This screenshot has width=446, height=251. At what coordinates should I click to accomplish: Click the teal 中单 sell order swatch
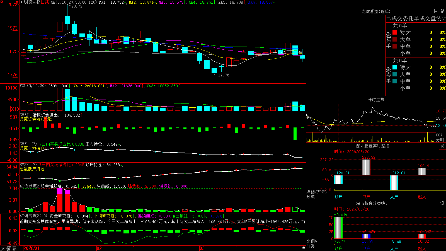[x=395, y=81]
